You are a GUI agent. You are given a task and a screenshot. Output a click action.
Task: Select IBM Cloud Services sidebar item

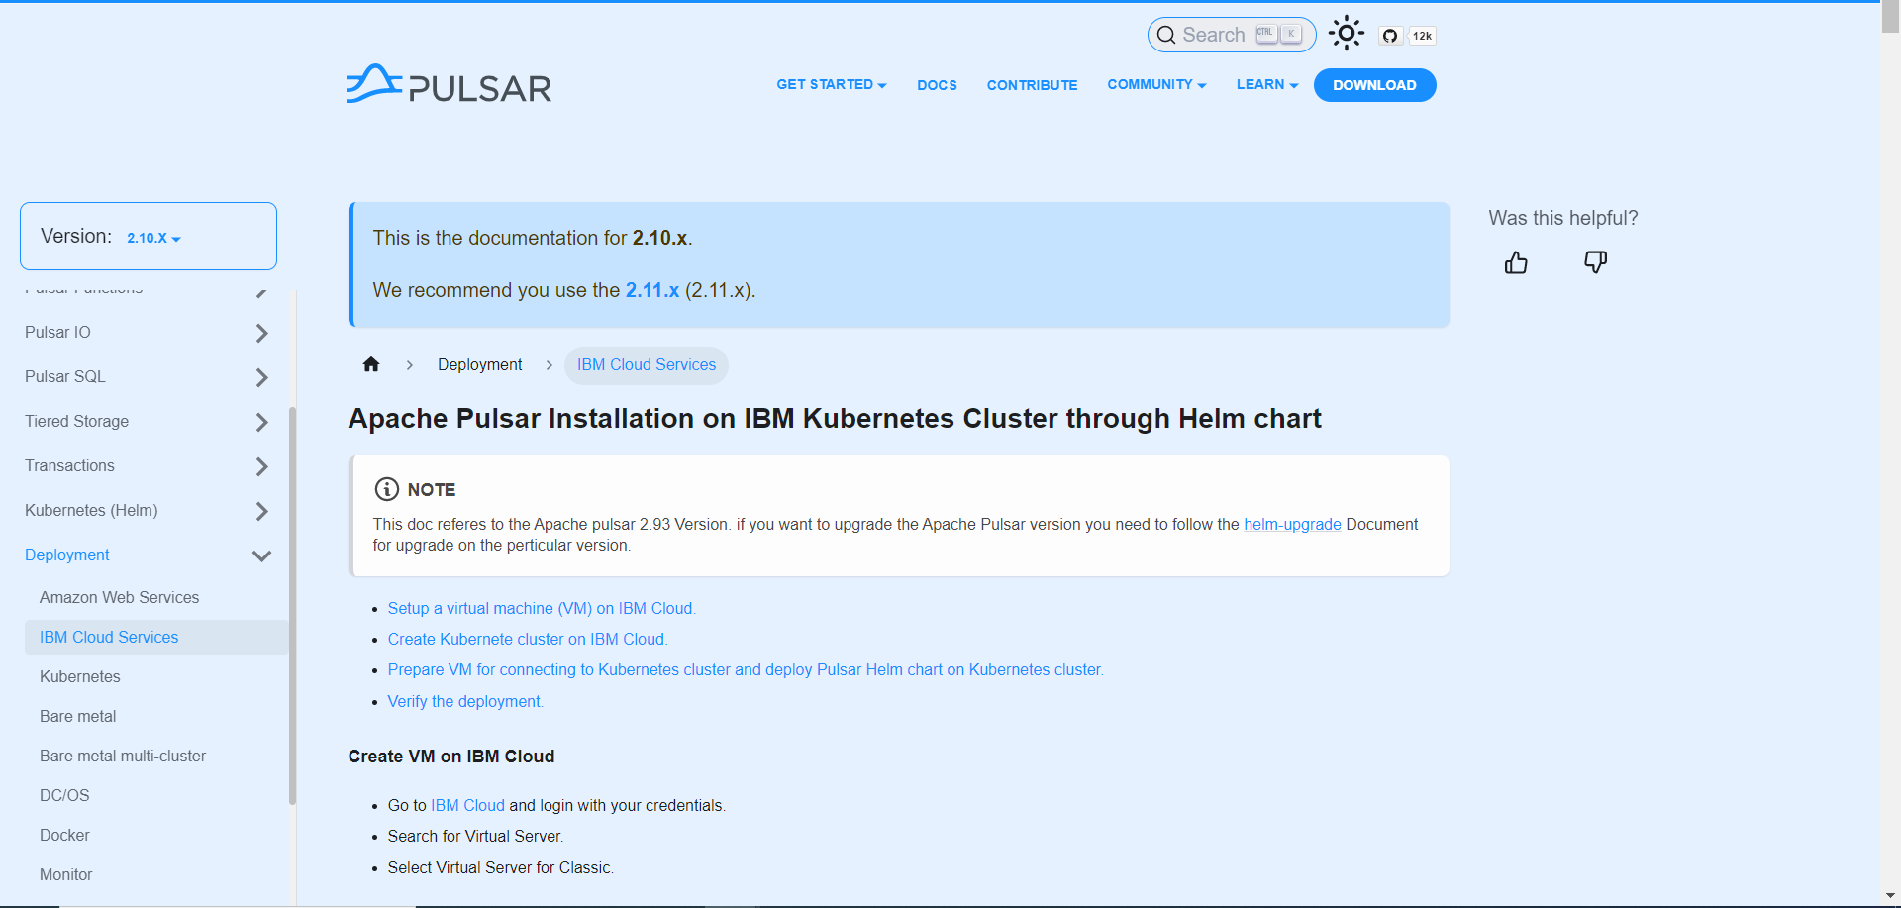tap(156, 637)
